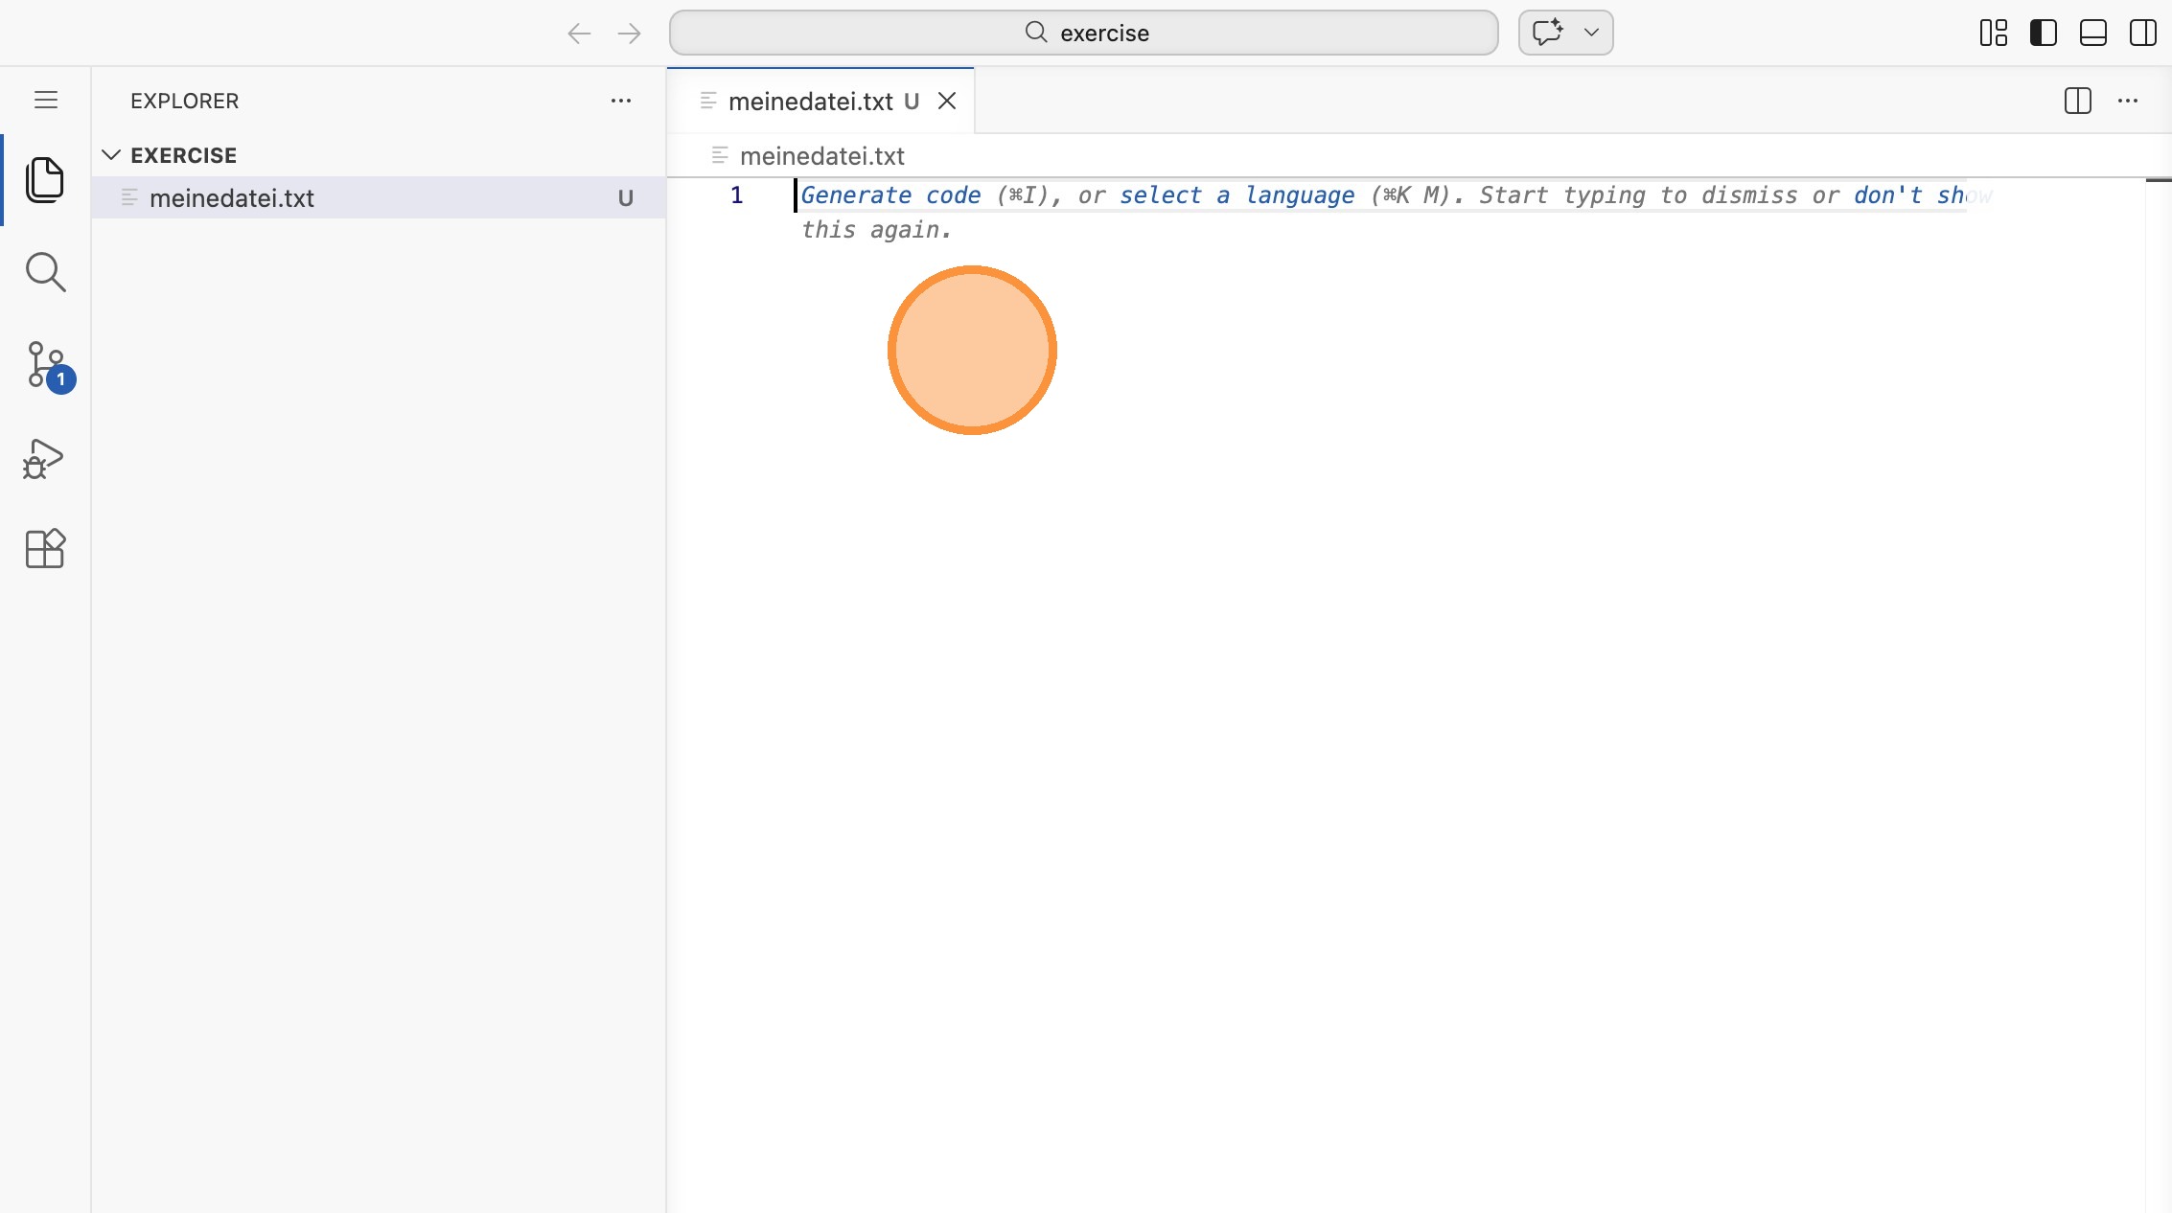Click the 'select a language' link
The image size is (2172, 1213).
pyautogui.click(x=1236, y=195)
